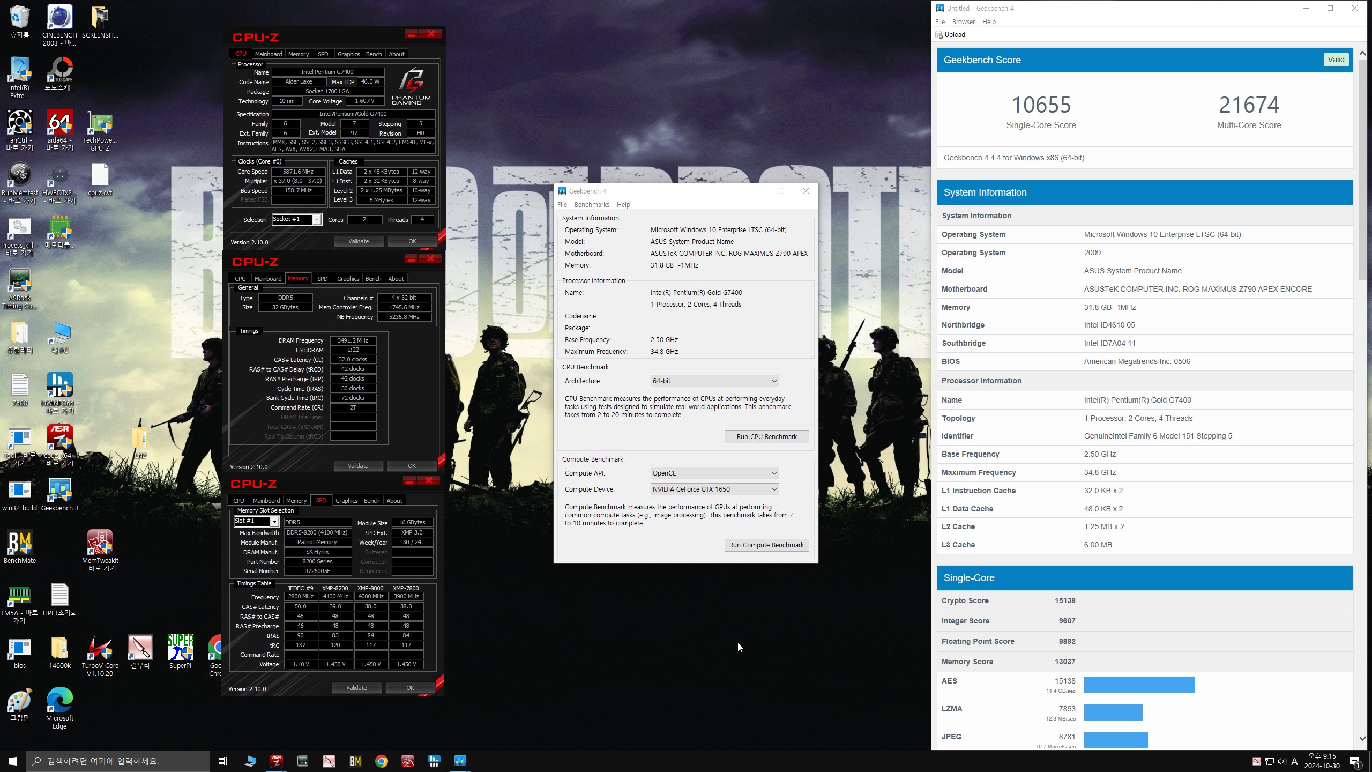Open Graphics tab in the memory timings CPU-Z window
This screenshot has width=1372, height=772.
click(348, 279)
